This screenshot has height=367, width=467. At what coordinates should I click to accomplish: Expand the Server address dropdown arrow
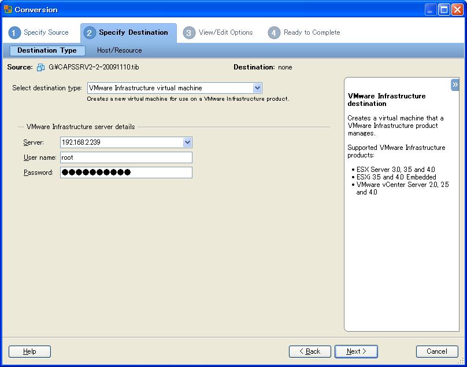pos(187,142)
